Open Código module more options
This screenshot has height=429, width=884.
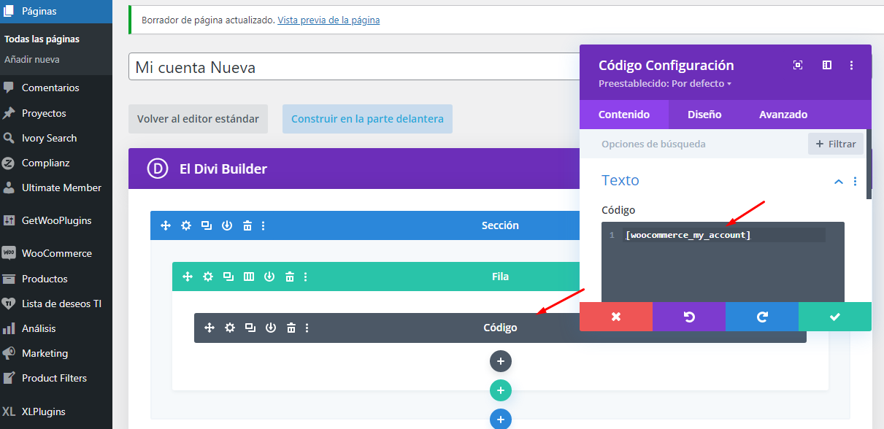tap(307, 328)
